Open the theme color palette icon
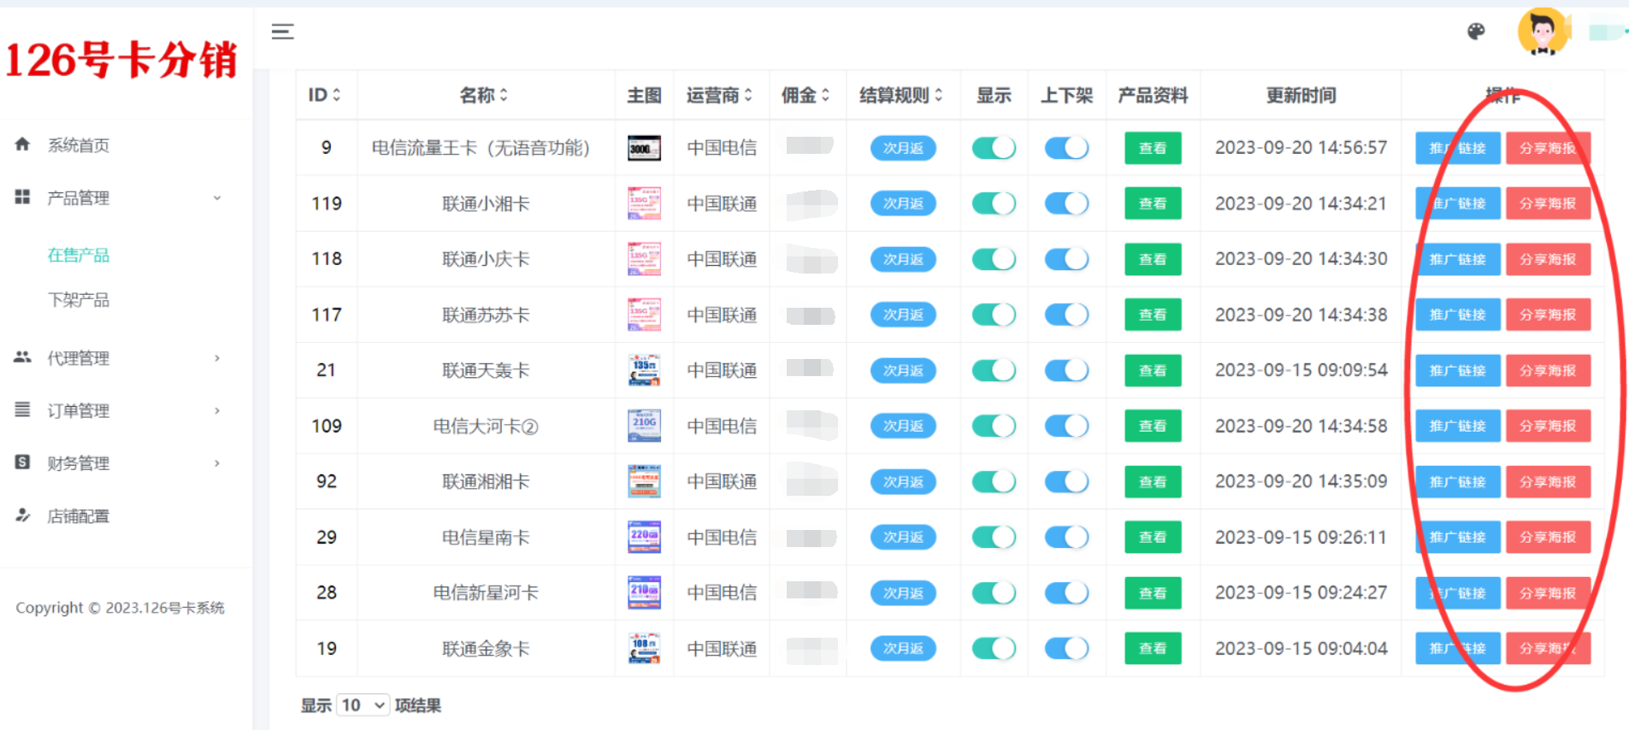 [1476, 32]
